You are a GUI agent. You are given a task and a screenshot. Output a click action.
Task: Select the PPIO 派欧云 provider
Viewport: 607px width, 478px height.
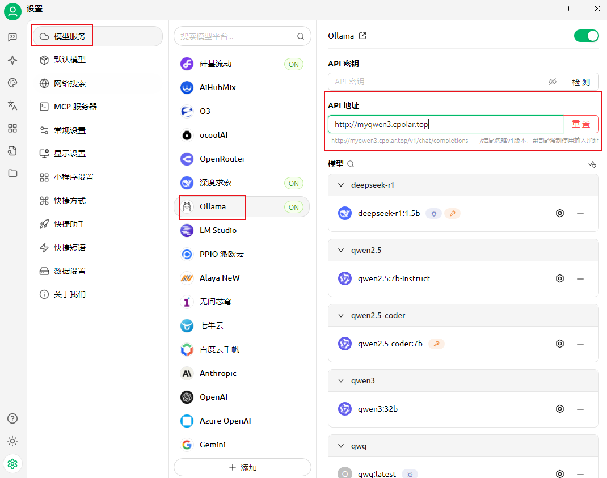(x=242, y=254)
